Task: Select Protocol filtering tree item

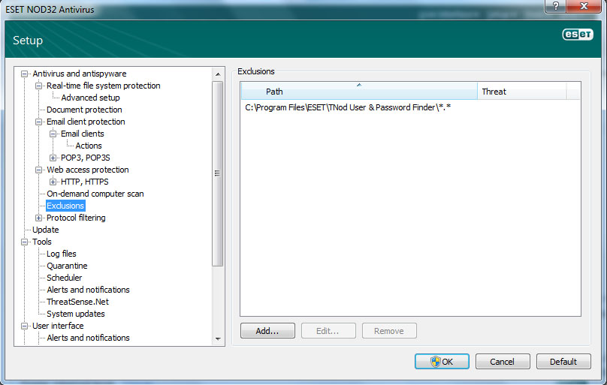Action: [x=76, y=218]
